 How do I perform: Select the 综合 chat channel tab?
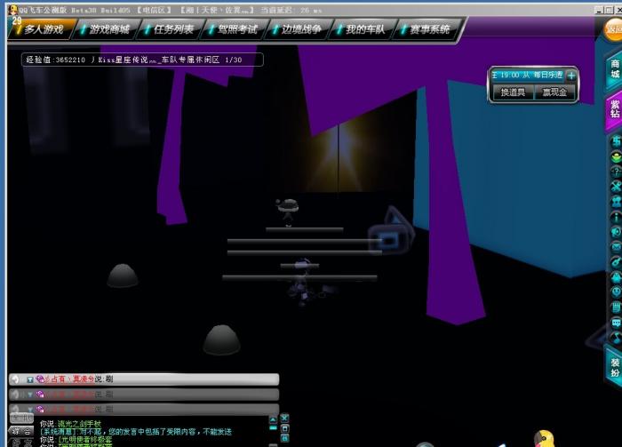21,431
